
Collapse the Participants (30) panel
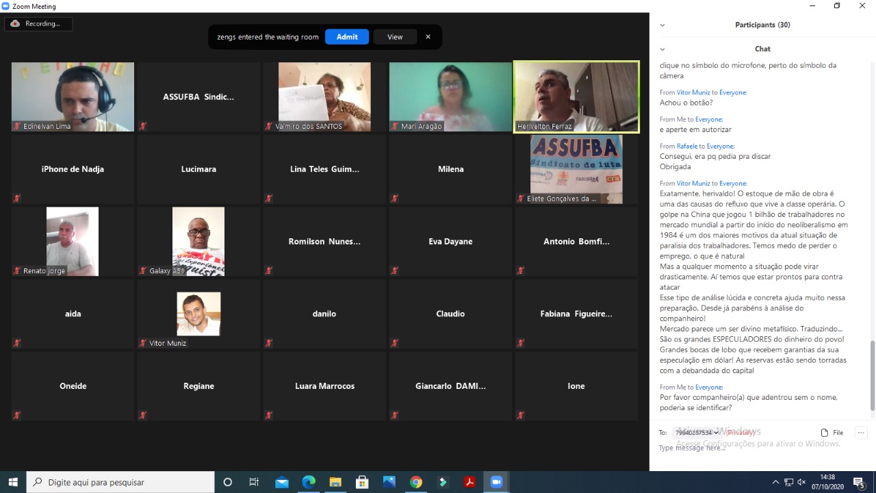click(662, 25)
